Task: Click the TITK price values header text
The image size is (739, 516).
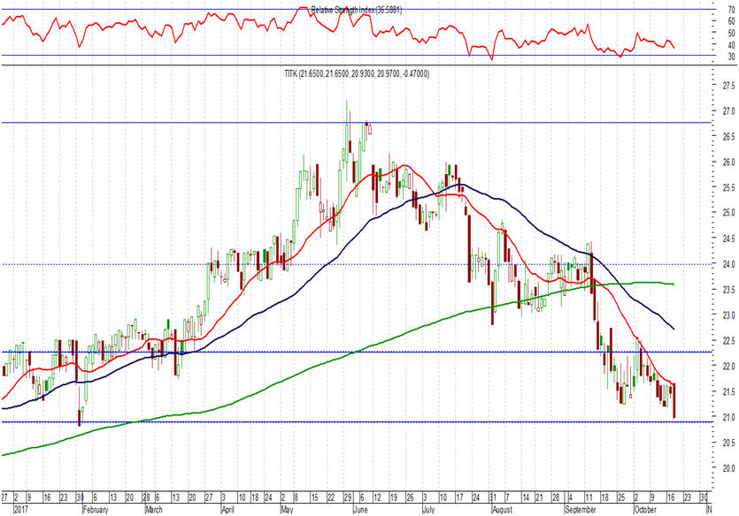Action: click(357, 74)
